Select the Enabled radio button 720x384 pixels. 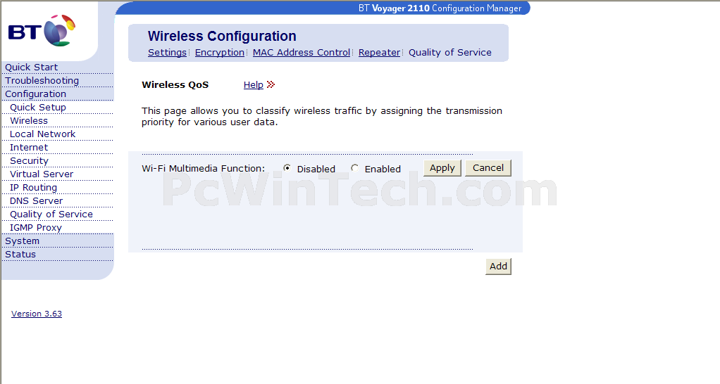(x=354, y=168)
